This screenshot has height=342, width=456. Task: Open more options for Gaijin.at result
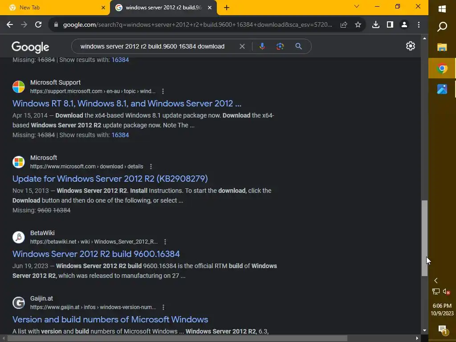pos(163,307)
